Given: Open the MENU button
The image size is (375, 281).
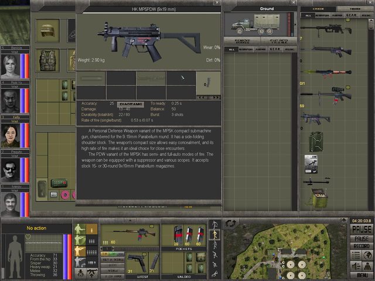Looking at the screenshot, I should coord(362,276).
